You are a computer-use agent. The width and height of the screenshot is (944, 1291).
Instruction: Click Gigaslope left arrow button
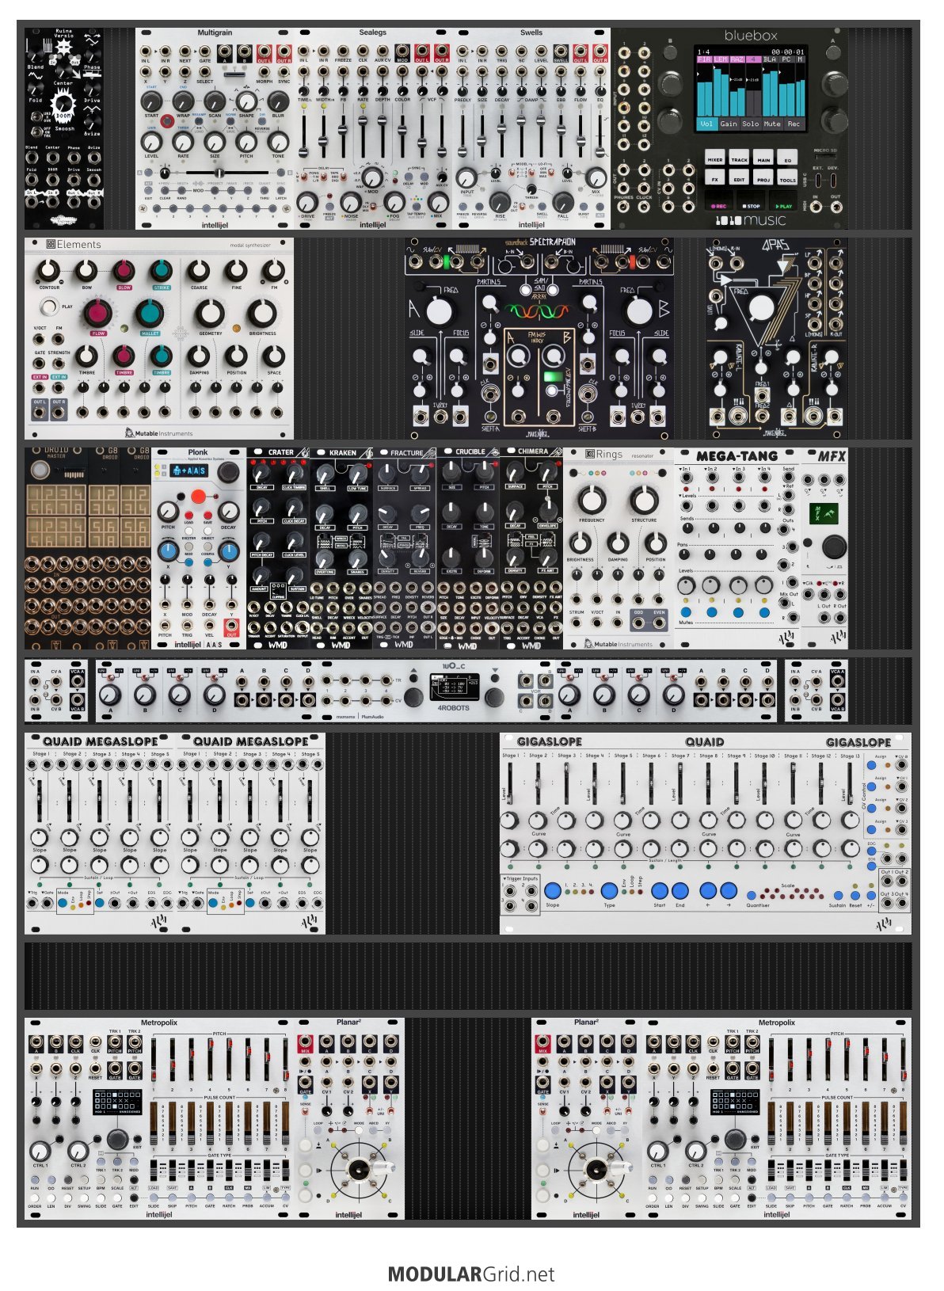(708, 891)
